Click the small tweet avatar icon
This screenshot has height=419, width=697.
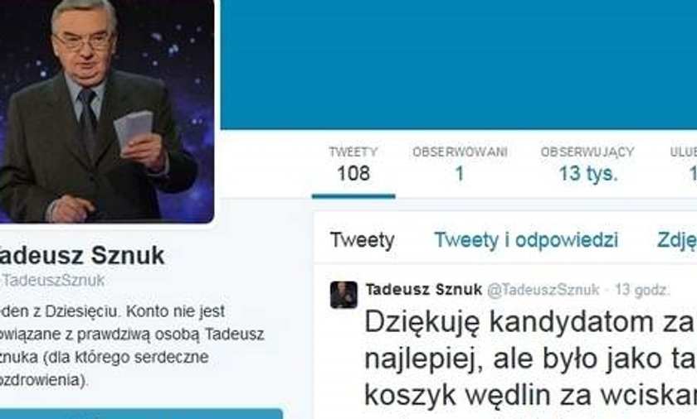[x=344, y=295]
